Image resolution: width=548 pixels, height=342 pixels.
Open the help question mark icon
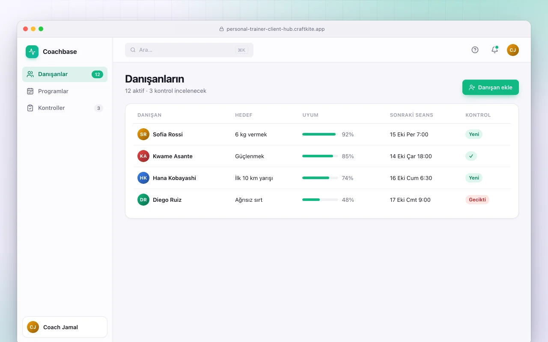pos(475,50)
